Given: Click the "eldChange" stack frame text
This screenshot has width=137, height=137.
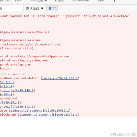Looking at the screenshot, I should click(8, 114).
